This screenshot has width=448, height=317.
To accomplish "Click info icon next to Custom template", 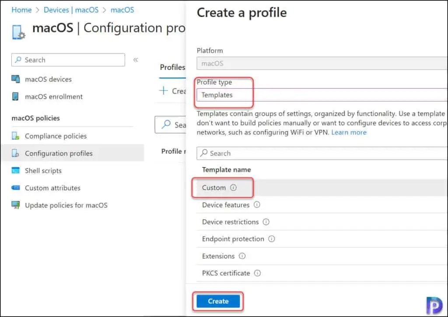I will coord(233,188).
